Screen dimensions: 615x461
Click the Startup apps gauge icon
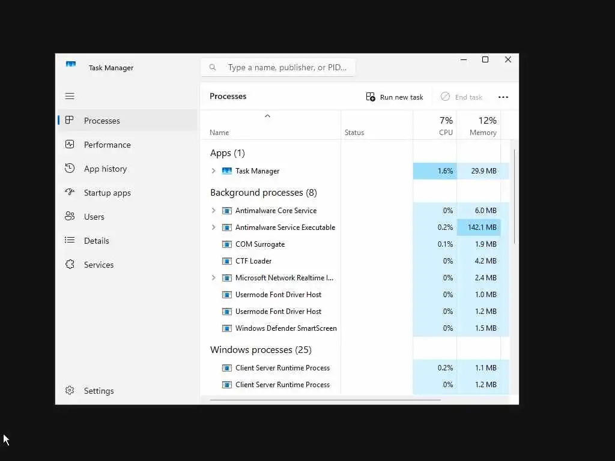pyautogui.click(x=70, y=192)
